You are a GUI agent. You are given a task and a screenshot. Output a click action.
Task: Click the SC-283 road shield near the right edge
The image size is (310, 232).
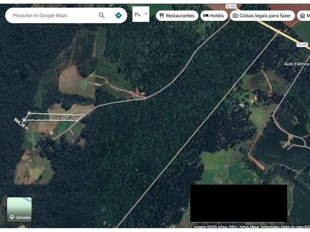click(x=302, y=44)
